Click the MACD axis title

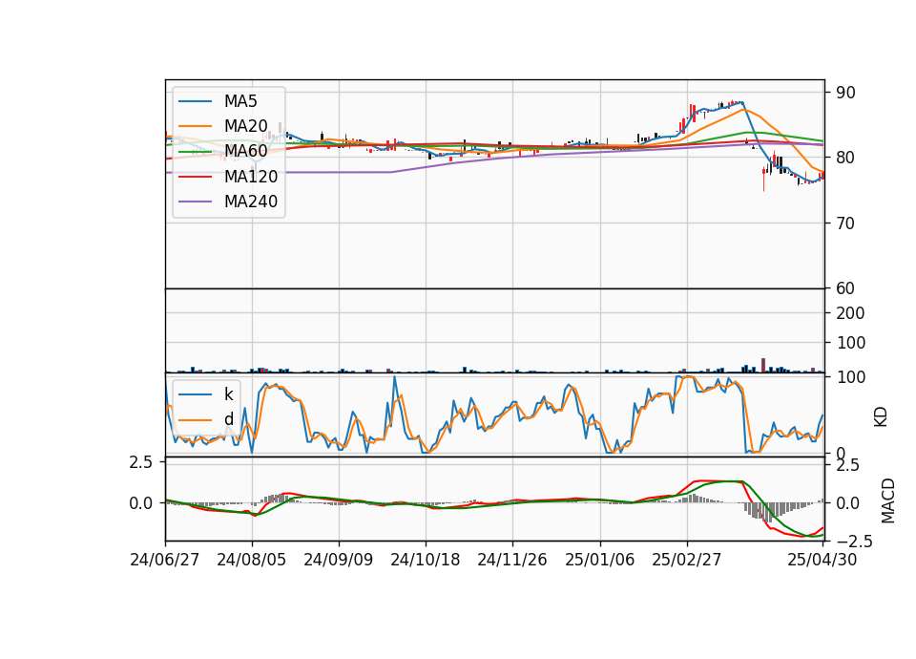[x=888, y=500]
